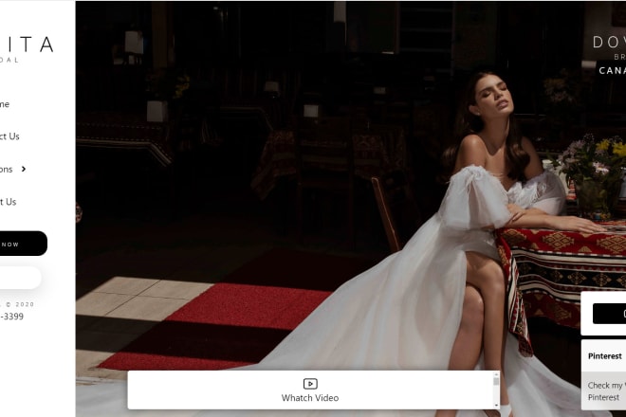Click the Check my Pinterest text
Viewport: 626px width, 417px height.
click(x=606, y=391)
